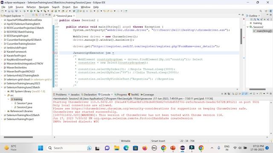Expand the JRE System Library node

tap(5, 91)
